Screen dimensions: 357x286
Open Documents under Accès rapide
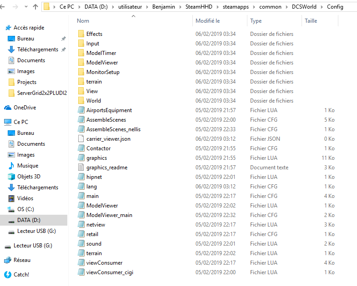point(31,60)
